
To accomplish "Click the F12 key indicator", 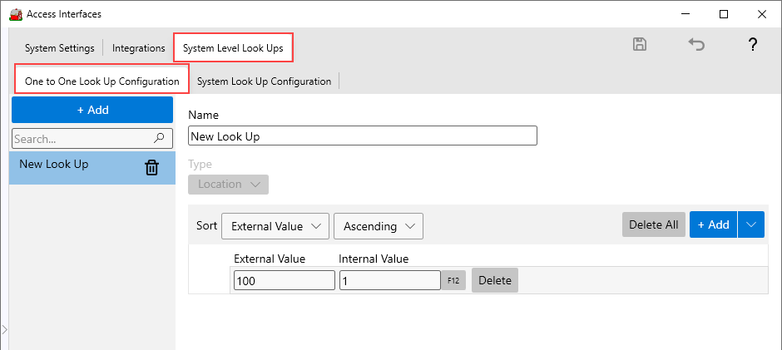I will point(453,281).
